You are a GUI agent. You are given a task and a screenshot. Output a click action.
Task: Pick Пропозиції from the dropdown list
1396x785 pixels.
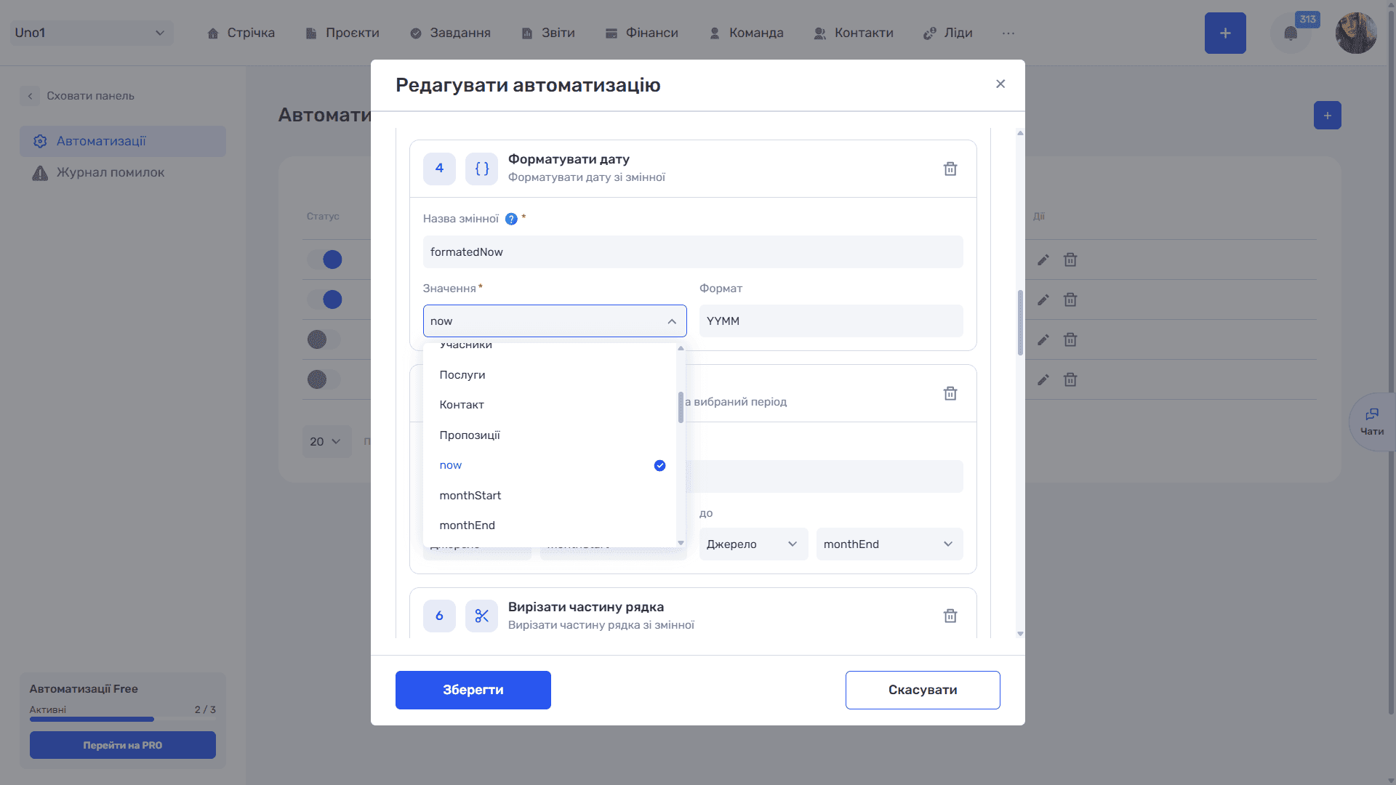point(550,435)
